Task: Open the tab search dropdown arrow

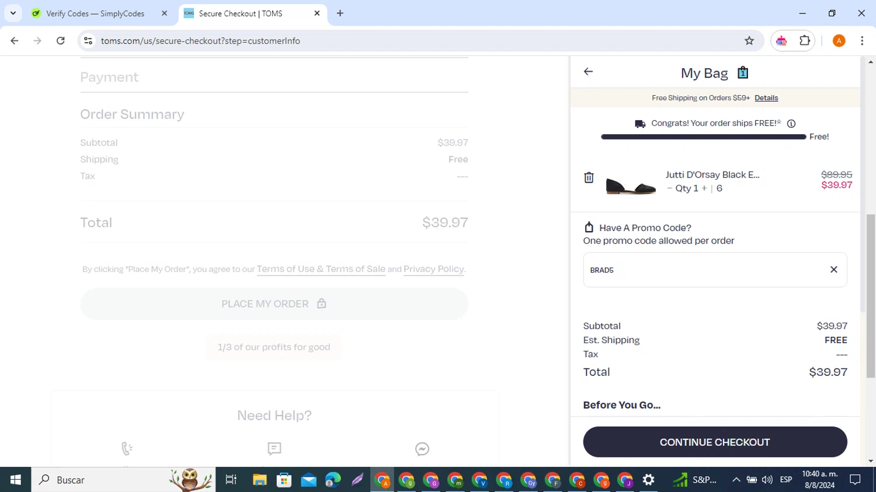Action: (13, 13)
